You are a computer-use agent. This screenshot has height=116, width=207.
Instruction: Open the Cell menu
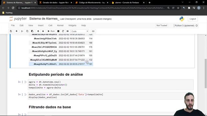[x=50, y=25]
